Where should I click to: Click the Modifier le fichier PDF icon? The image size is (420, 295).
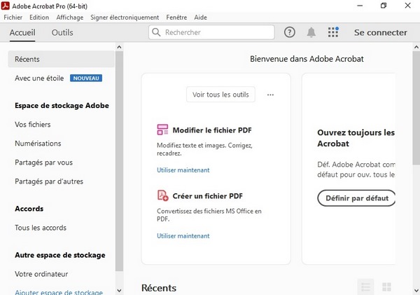point(162,130)
